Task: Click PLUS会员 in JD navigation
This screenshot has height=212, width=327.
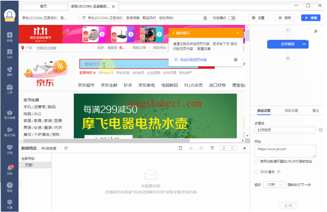Action: point(193,85)
